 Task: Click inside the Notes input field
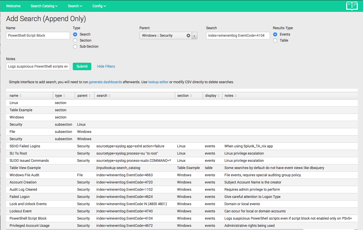(38, 66)
